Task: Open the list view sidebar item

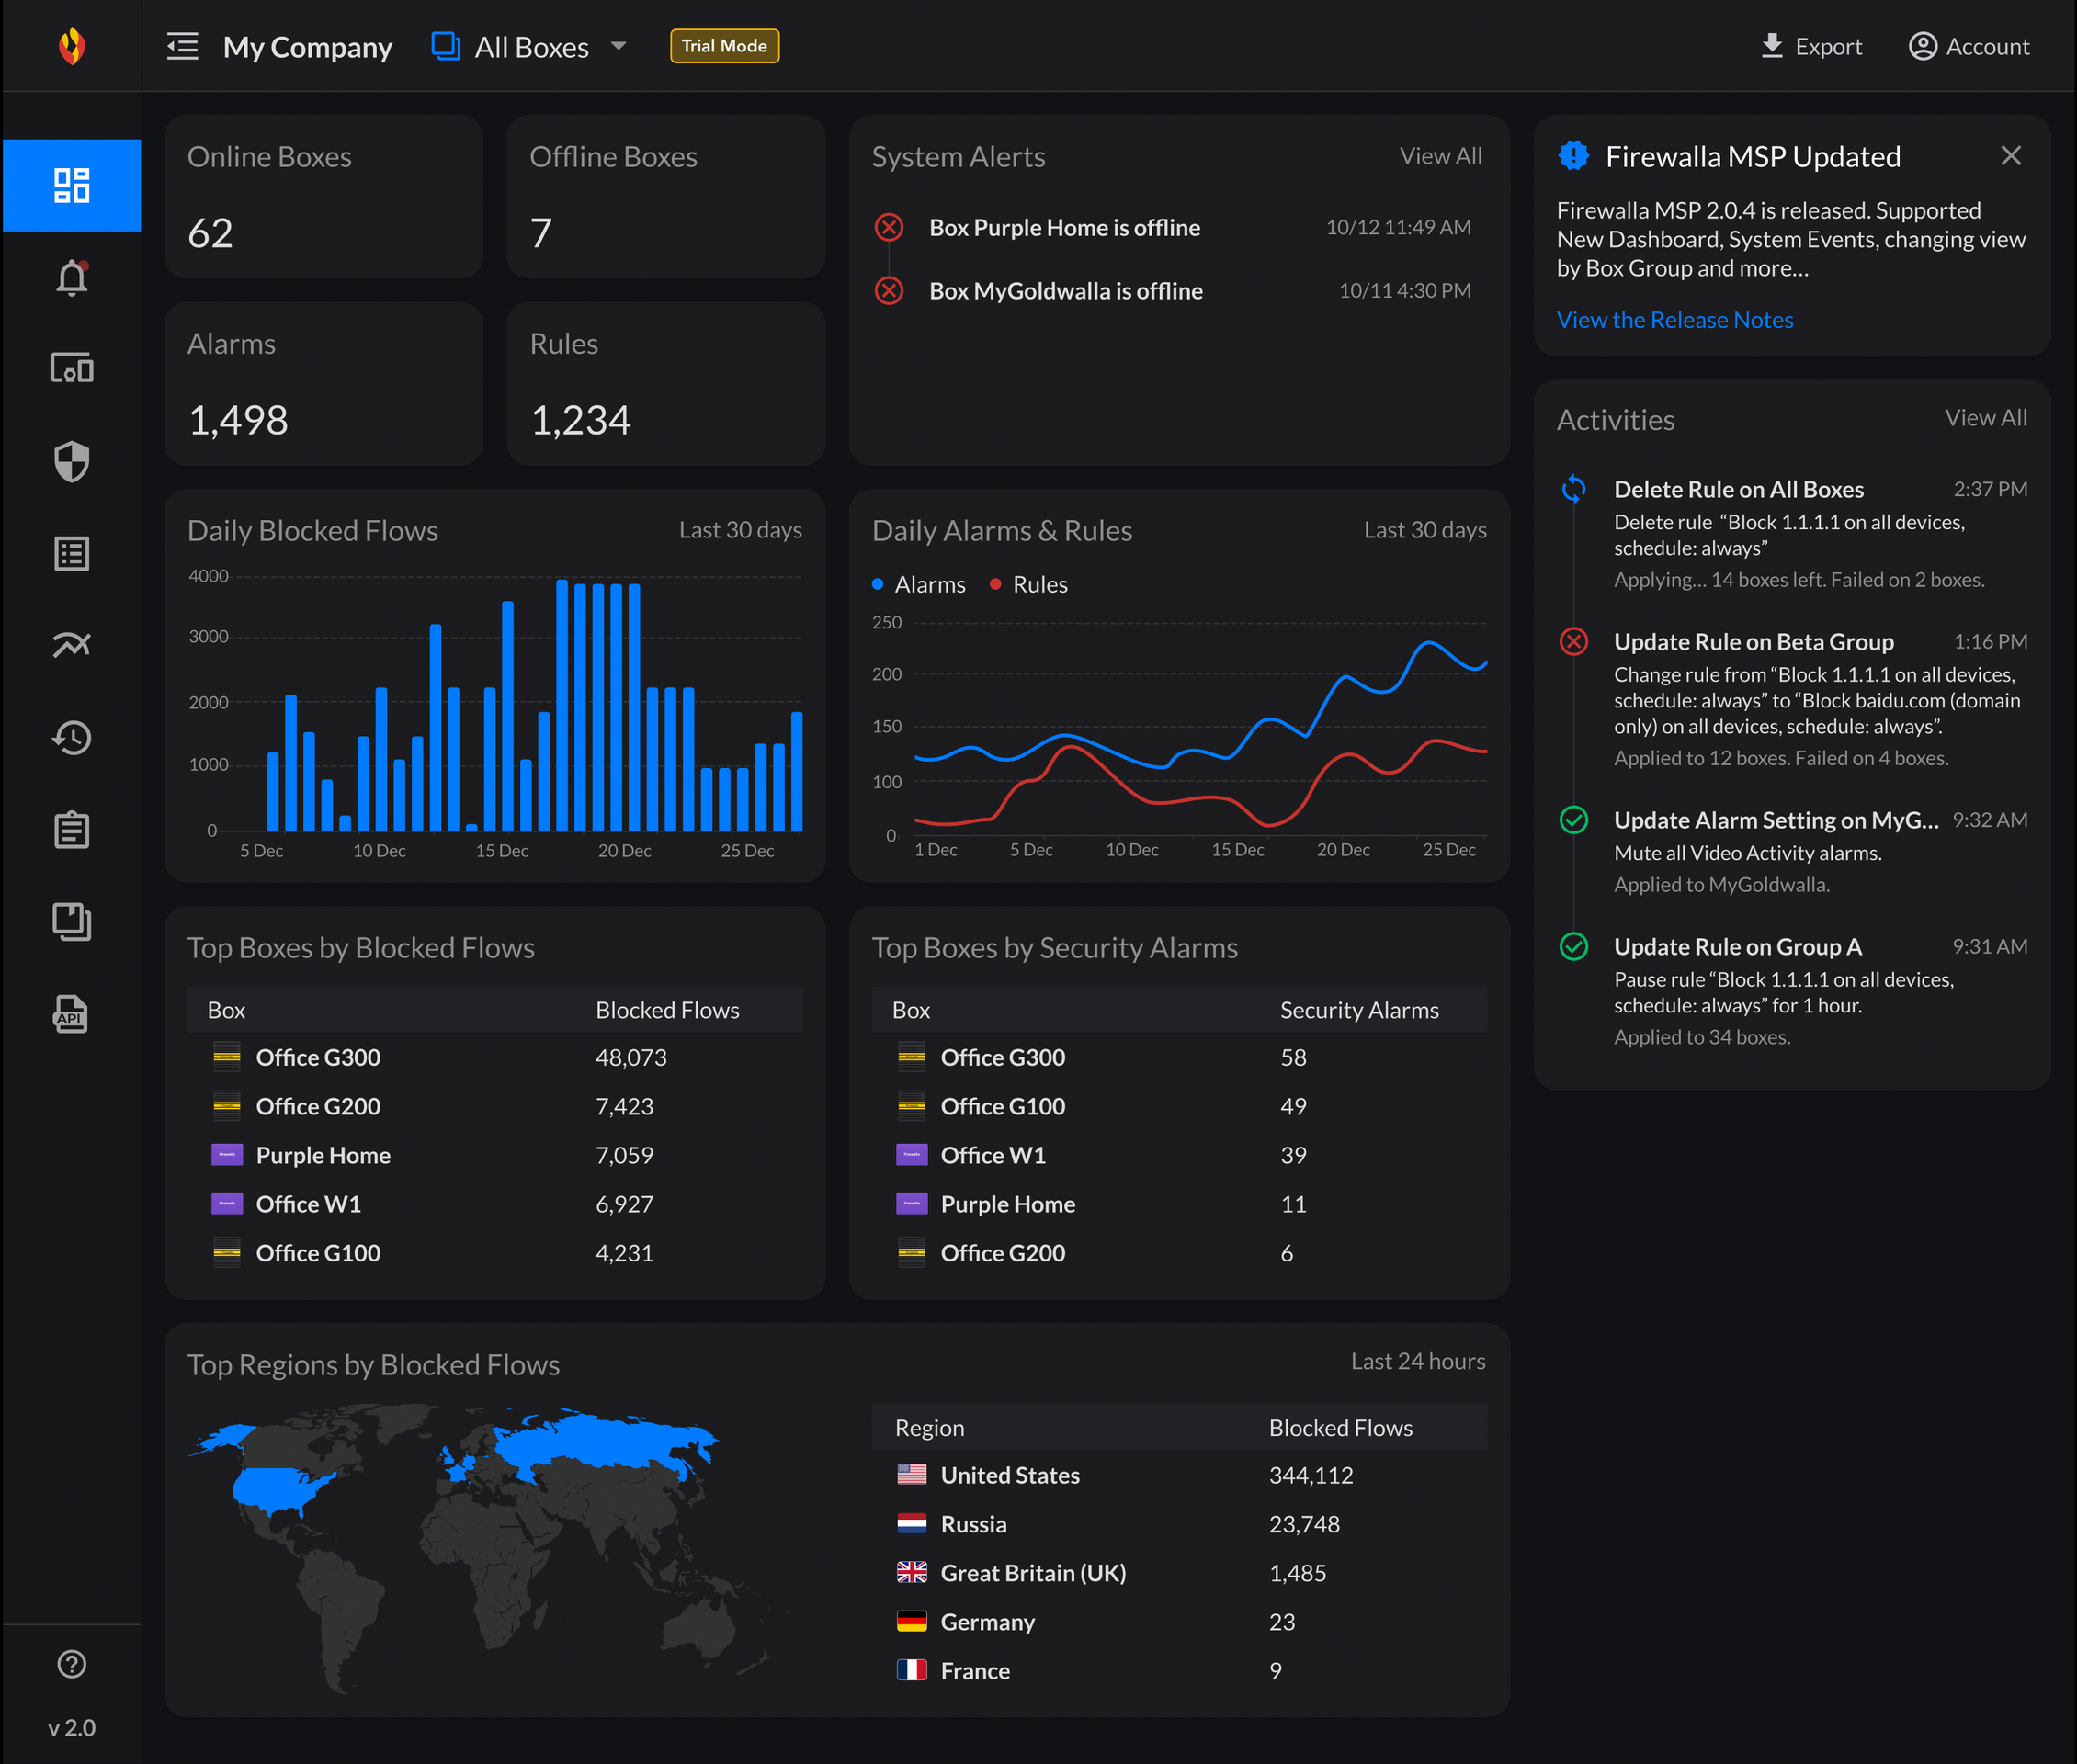Action: tap(71, 553)
